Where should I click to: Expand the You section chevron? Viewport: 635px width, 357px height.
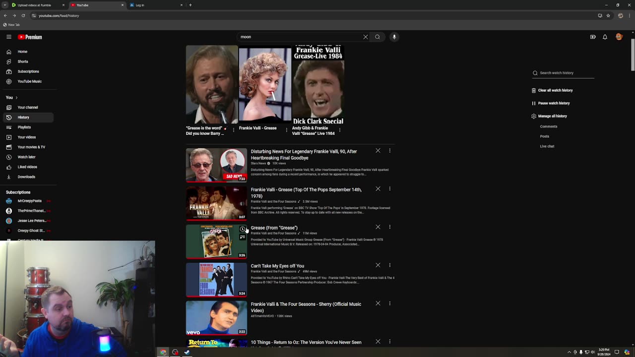(x=16, y=98)
